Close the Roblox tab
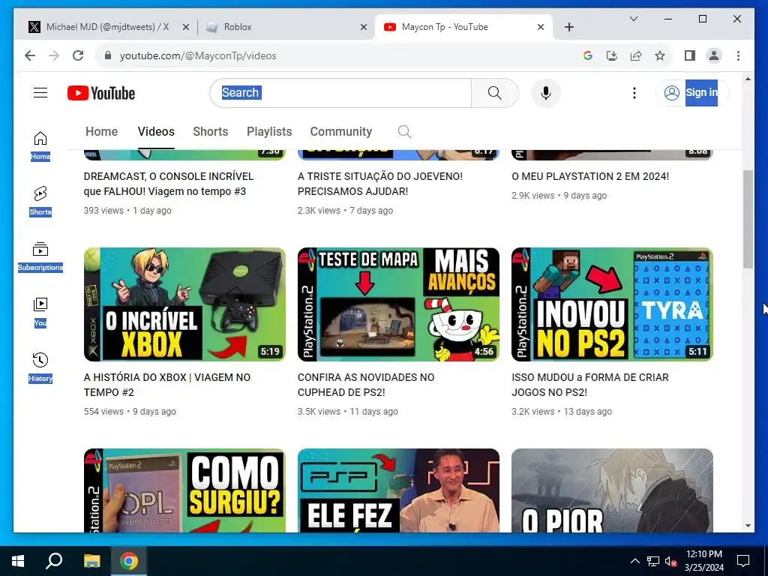 [364, 27]
